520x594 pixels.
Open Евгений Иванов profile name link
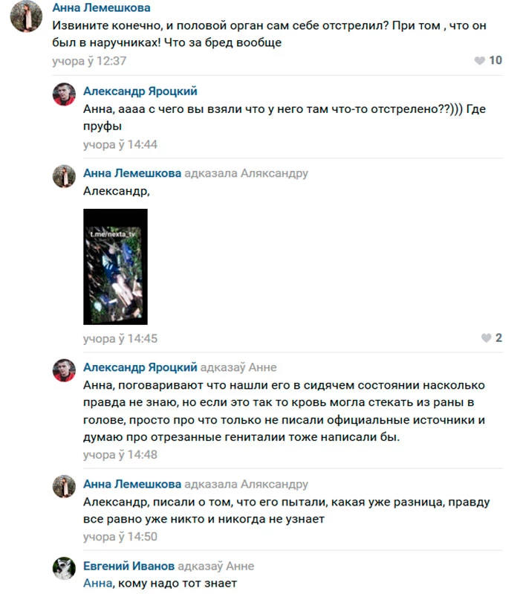tap(129, 566)
